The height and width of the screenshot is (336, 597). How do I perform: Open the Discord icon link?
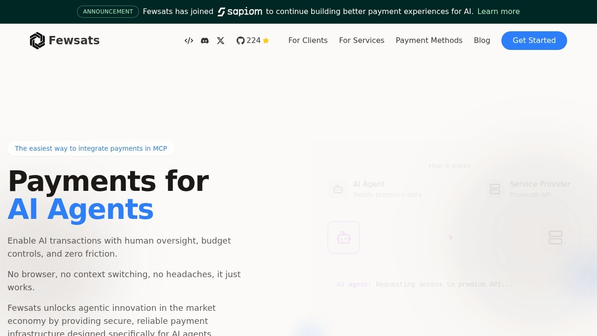point(205,41)
